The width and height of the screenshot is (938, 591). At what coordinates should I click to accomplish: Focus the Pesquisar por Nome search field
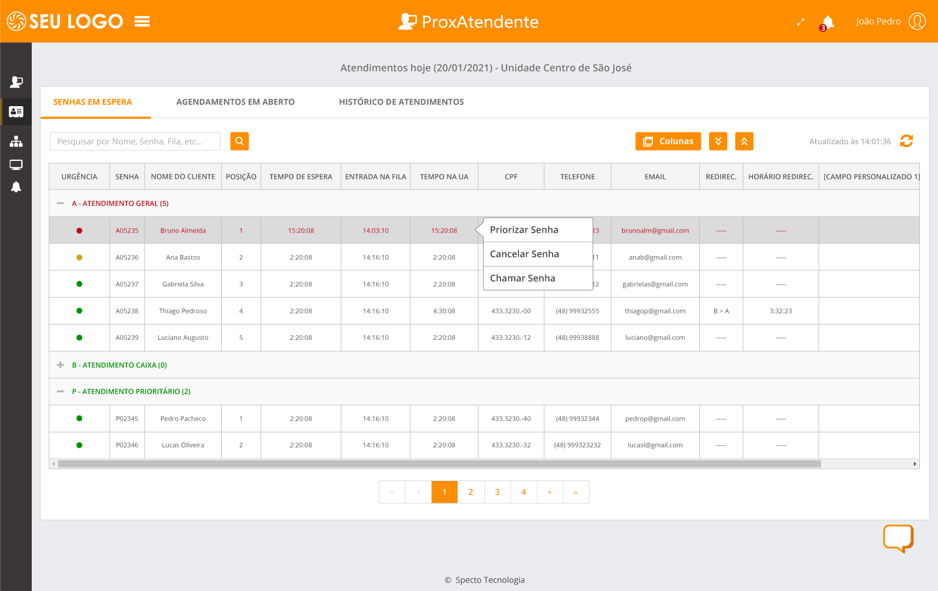(135, 141)
